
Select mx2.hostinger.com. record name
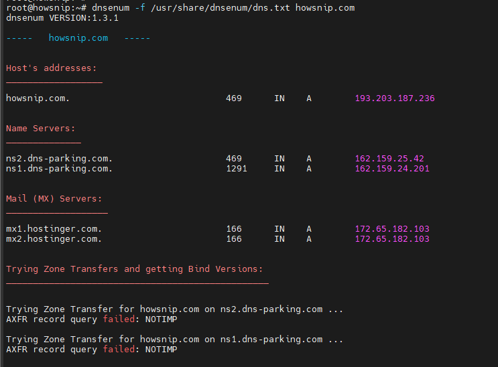pyautogui.click(x=54, y=239)
